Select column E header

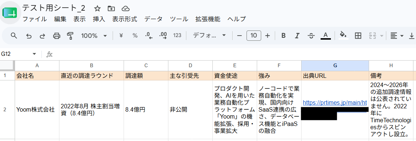click(x=234, y=66)
